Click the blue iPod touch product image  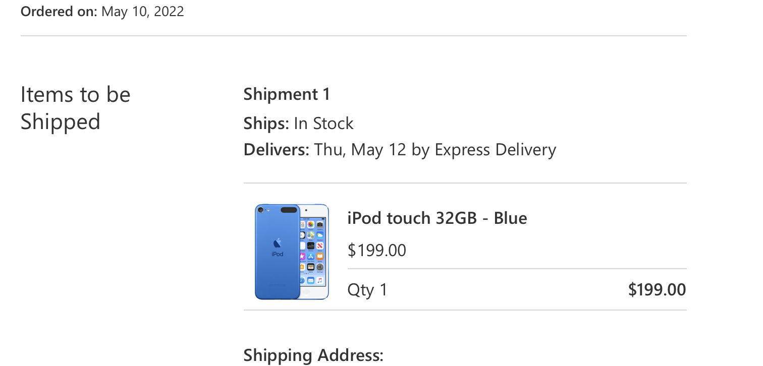click(291, 252)
